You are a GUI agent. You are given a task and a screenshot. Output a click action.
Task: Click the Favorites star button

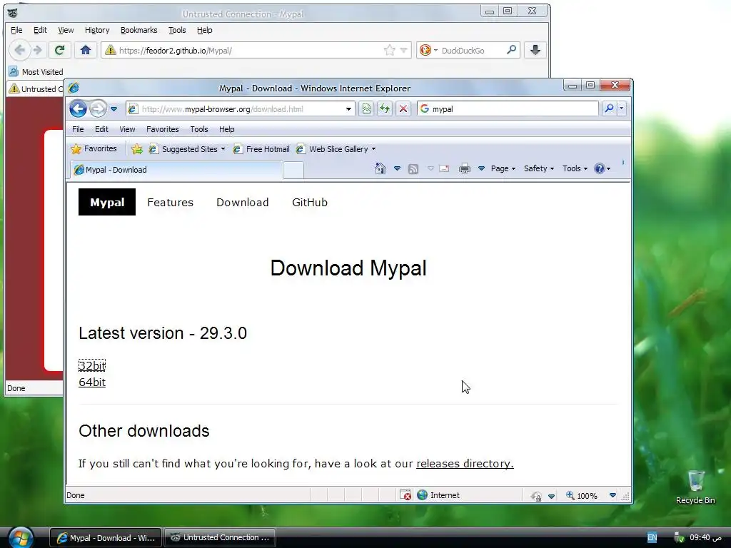click(94, 148)
